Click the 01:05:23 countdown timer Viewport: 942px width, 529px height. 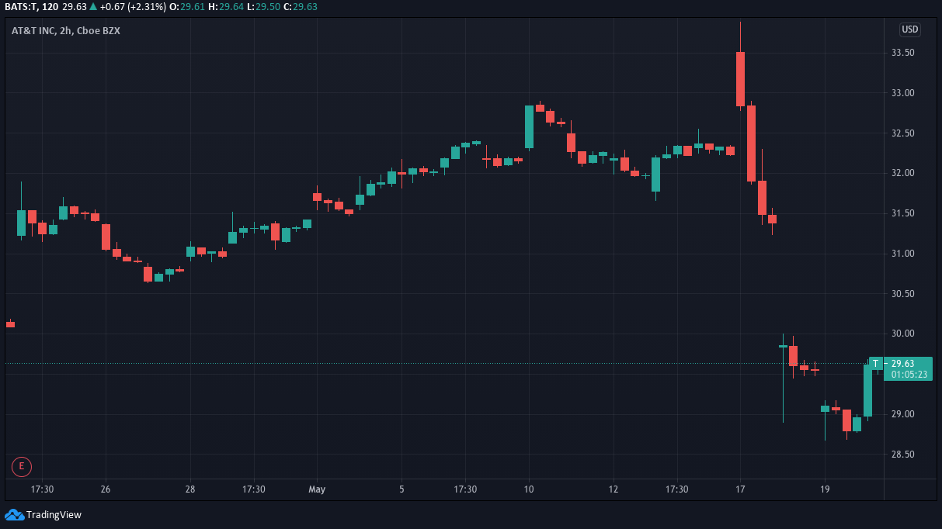click(x=909, y=375)
